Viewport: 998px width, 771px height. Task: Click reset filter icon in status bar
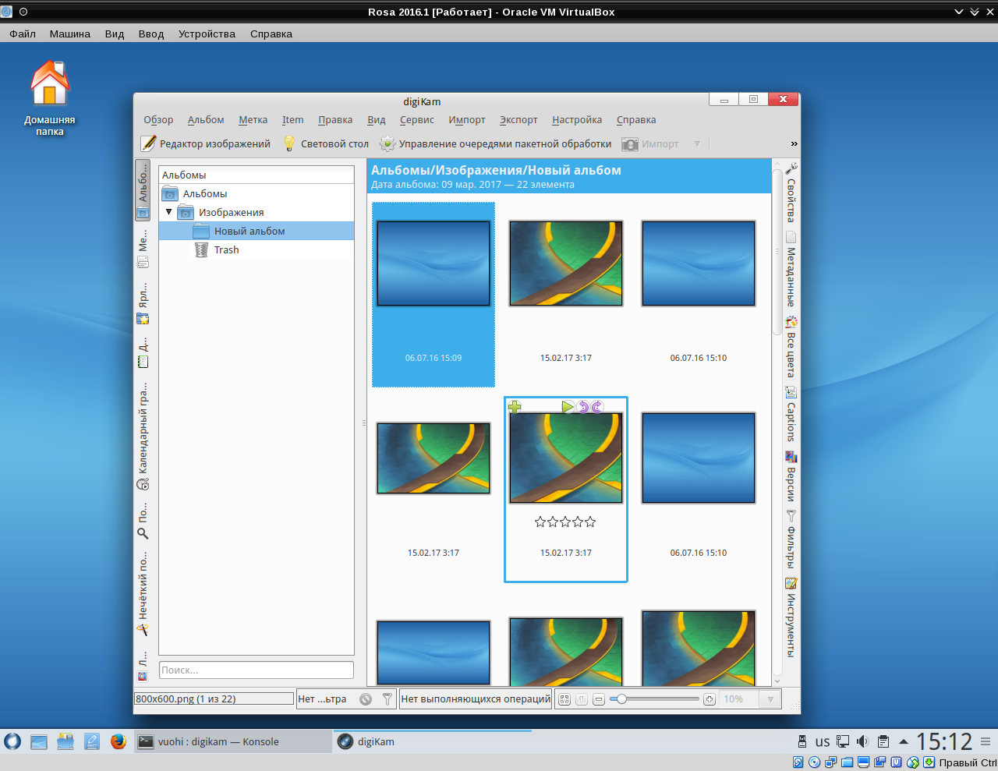click(x=366, y=699)
